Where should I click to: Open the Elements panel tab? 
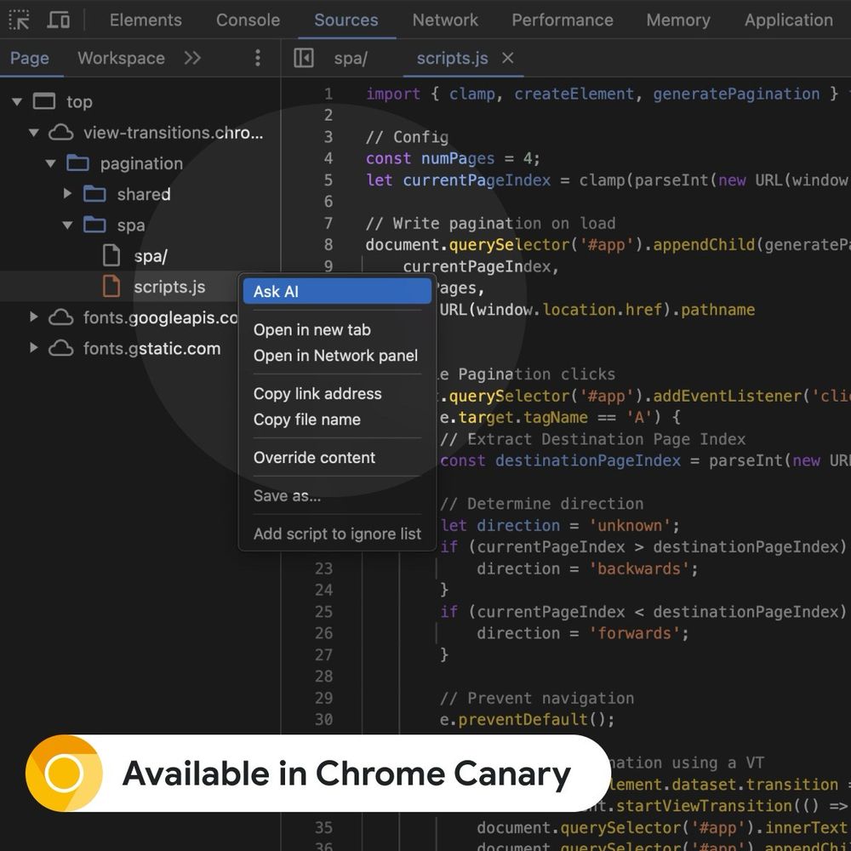[x=146, y=20]
